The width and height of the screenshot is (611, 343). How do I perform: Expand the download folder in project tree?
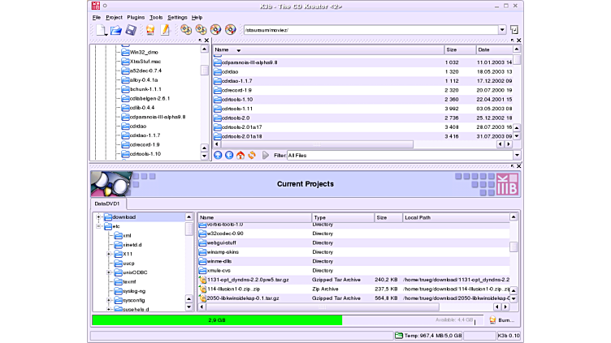click(98, 217)
